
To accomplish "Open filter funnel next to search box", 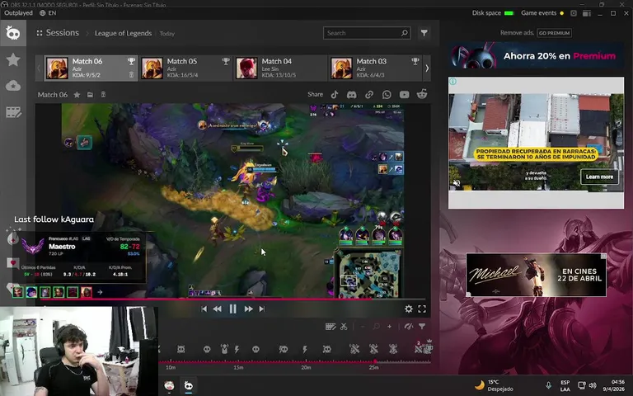I will pyautogui.click(x=424, y=33).
